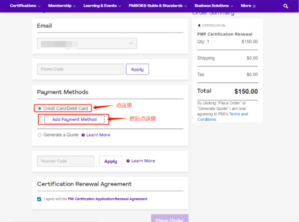Open the More hamburger menu icon

(x=254, y=6)
